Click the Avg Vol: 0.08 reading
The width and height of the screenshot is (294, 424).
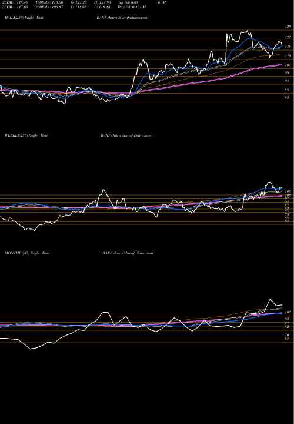click(x=128, y=2)
